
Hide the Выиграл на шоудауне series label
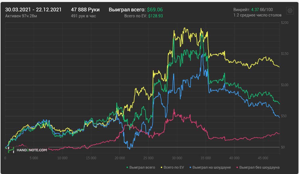click(212, 167)
